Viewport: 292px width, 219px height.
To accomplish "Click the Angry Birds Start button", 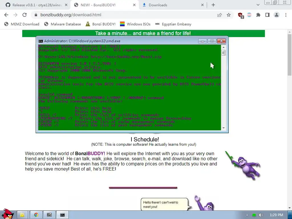I will coord(8,214).
